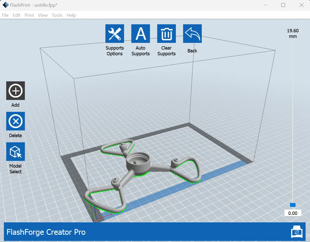
Task: Open the Help menu
Action: tap(71, 15)
